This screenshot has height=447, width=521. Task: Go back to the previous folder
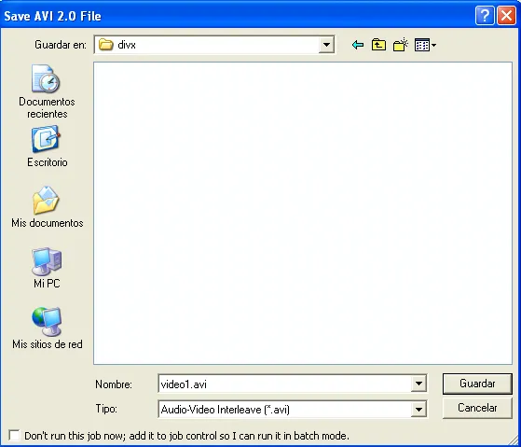click(358, 45)
